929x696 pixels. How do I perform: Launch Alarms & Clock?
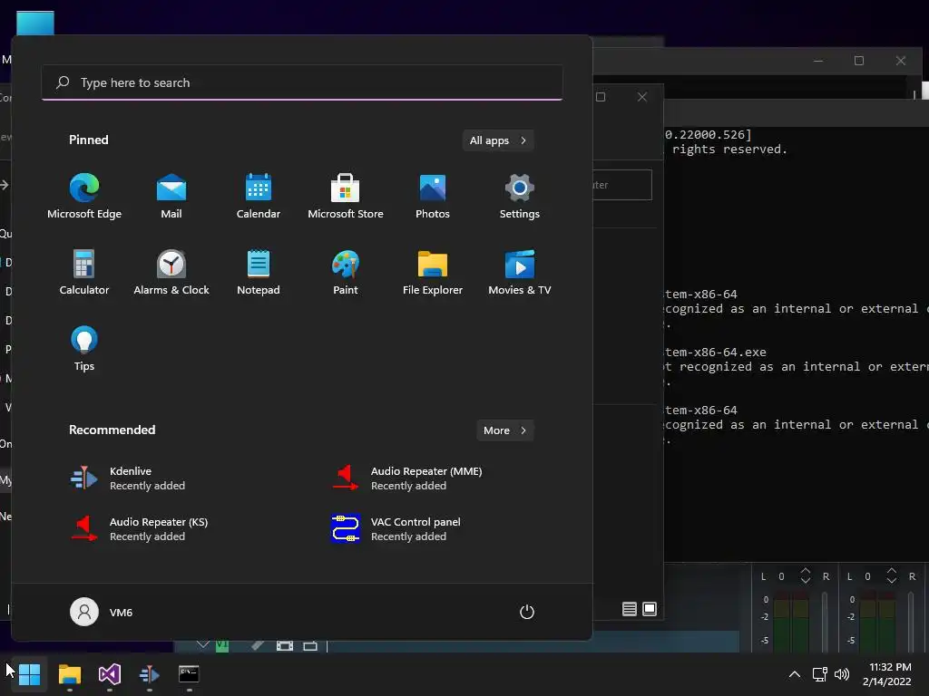pos(171,273)
